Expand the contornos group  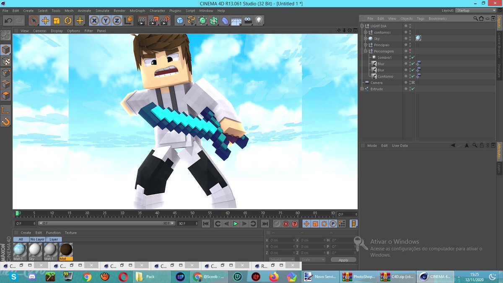click(366, 32)
